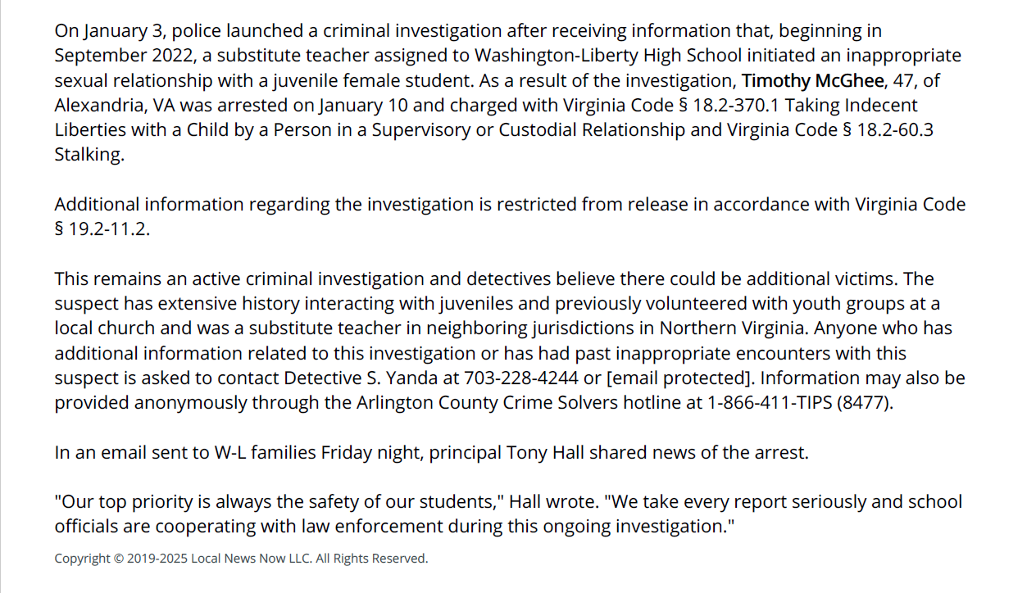Click the quote starting Our top priority
Image resolution: width=1036 pixels, height=593 pixels.
[x=508, y=514]
